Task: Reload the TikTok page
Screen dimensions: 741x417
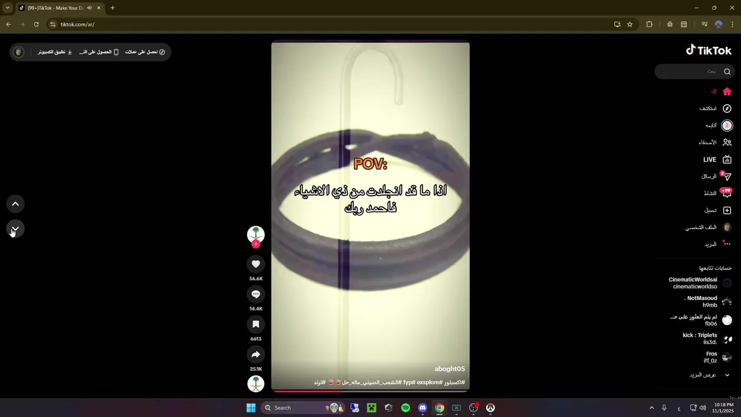Action: click(36, 24)
